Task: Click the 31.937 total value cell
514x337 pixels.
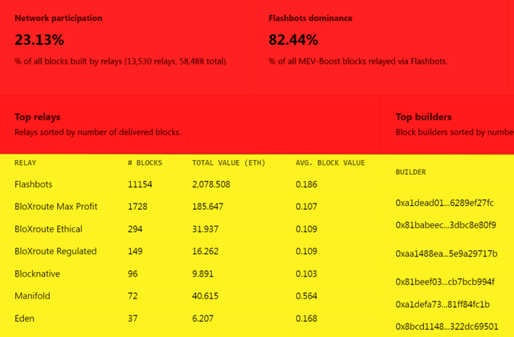Action: coord(206,229)
